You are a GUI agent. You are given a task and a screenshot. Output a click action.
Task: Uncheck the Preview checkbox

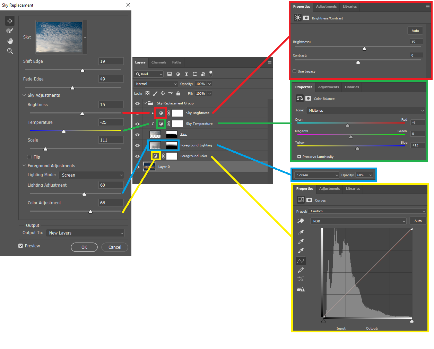click(21, 246)
